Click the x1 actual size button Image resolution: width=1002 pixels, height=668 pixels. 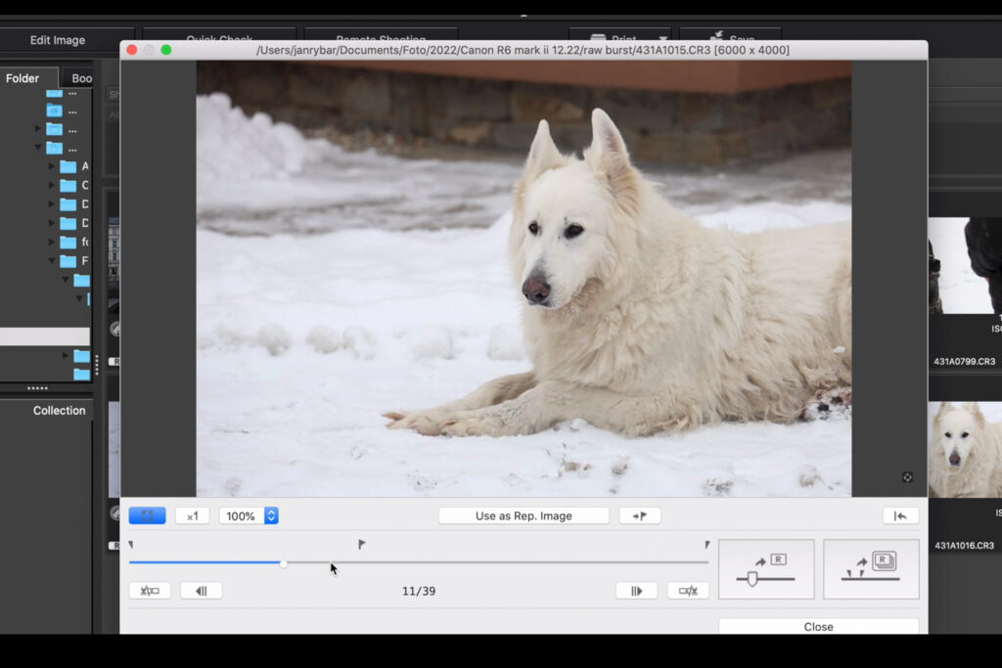[x=192, y=515]
